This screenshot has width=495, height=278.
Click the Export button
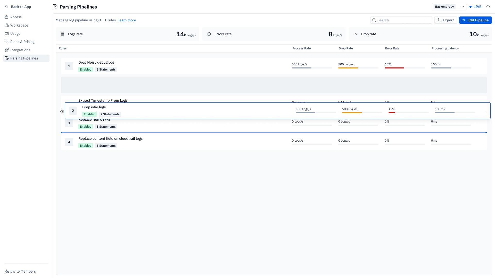click(445, 20)
